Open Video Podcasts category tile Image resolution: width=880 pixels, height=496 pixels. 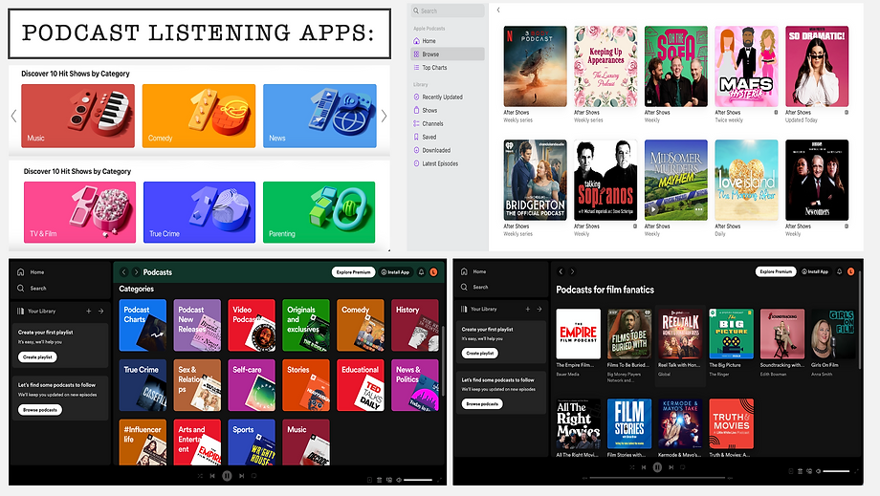[252, 326]
